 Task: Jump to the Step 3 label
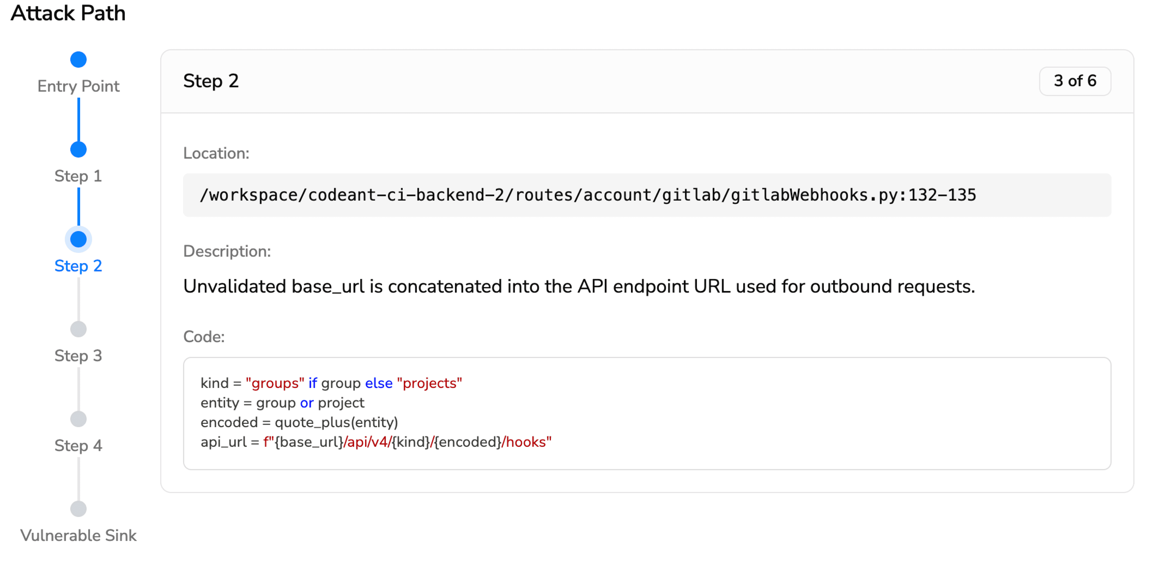coord(78,356)
